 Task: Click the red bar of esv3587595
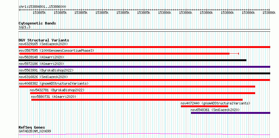click(x=124, y=54)
